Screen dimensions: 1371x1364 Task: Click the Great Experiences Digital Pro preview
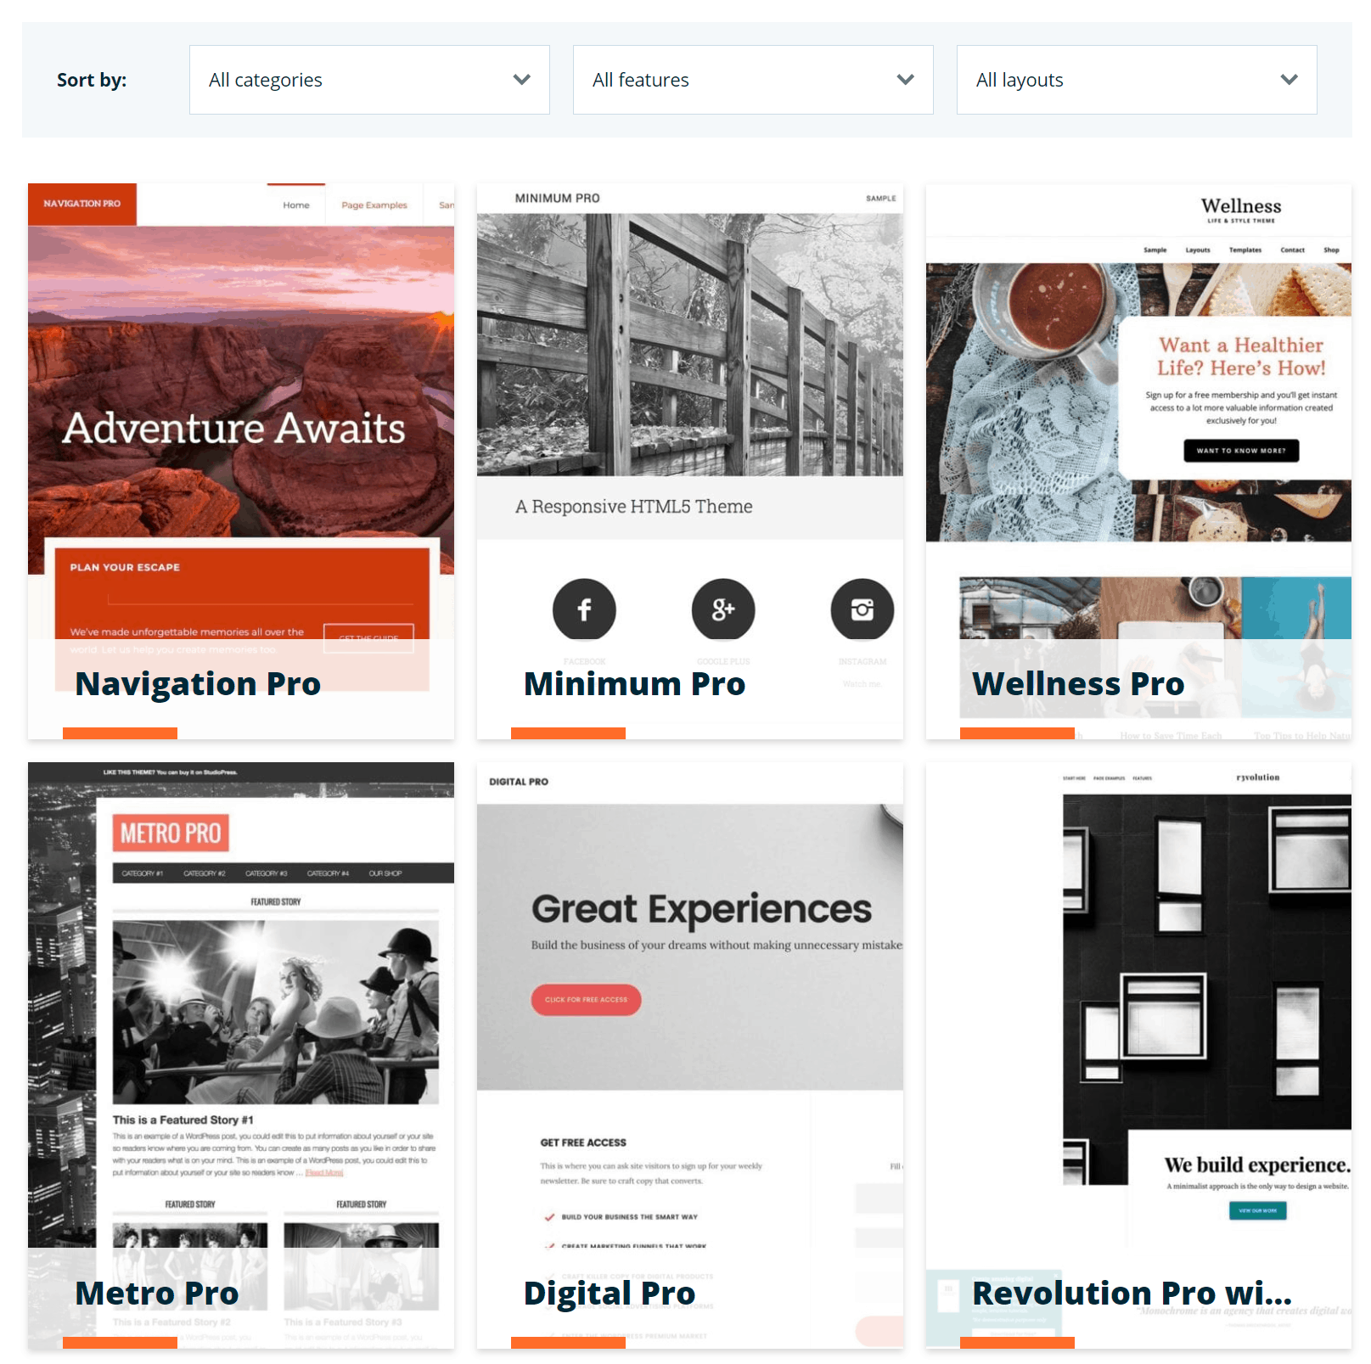click(x=690, y=946)
